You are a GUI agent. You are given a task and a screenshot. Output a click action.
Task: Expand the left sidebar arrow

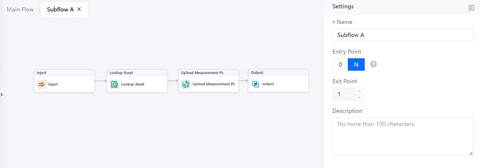coord(2,94)
